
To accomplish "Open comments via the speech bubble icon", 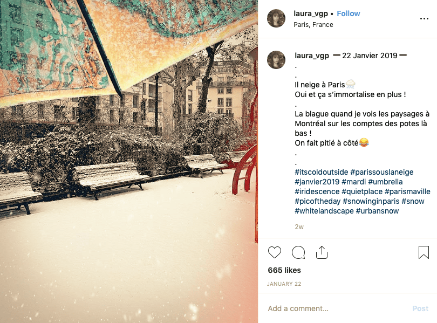I will coord(298,252).
